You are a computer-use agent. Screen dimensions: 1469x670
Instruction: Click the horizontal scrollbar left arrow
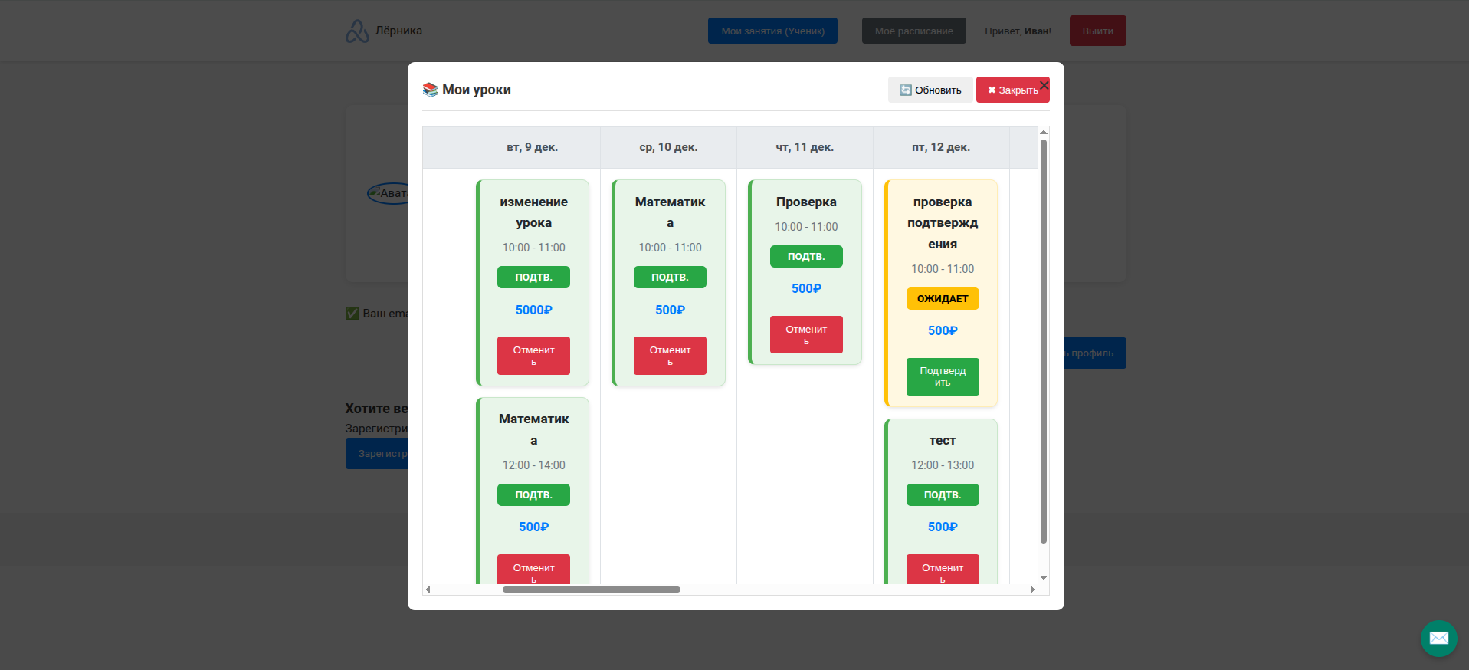[x=428, y=590]
